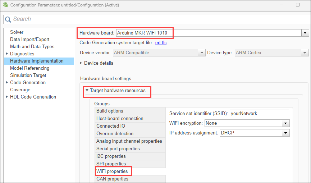311x183 pixels.
Task: Select the Host-board connection group
Action: [120, 119]
